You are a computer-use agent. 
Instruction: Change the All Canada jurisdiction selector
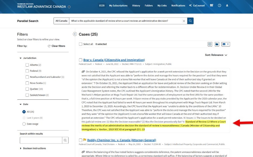[x=61, y=21]
